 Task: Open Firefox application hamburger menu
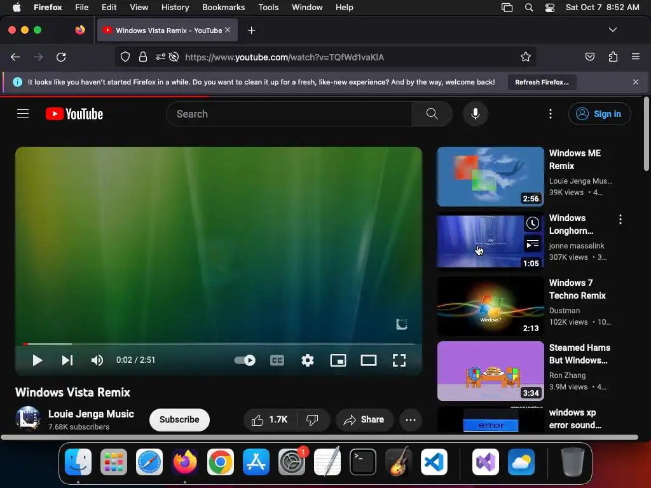pyautogui.click(x=636, y=57)
